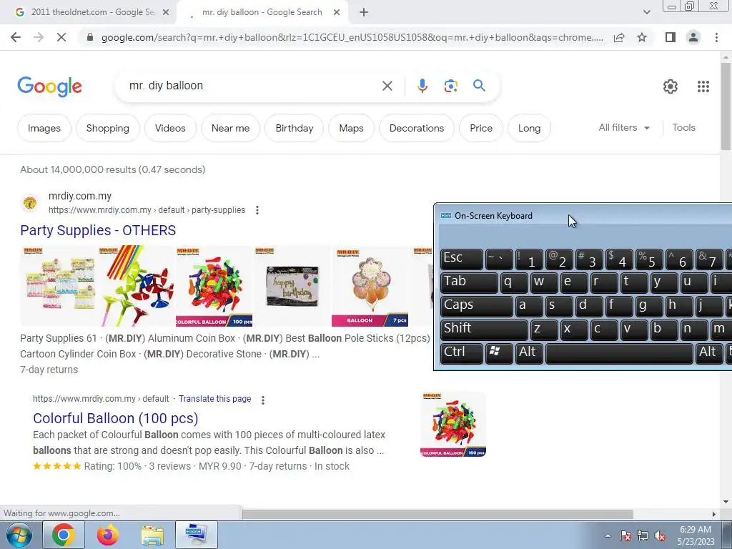Click the browser back arrow
This screenshot has height=549, width=732.
16,37
